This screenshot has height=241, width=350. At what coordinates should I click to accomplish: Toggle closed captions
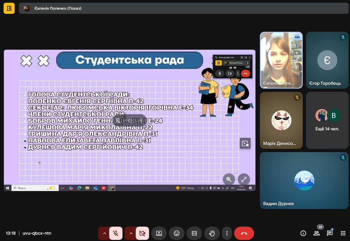pos(194,233)
